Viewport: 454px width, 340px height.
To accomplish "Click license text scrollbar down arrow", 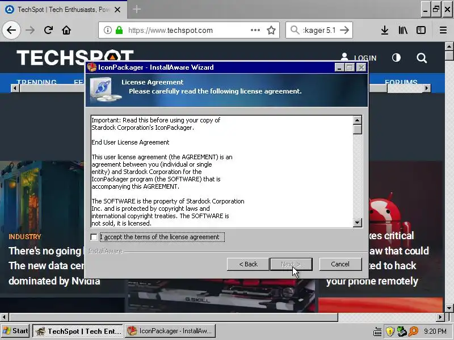I will (358, 222).
